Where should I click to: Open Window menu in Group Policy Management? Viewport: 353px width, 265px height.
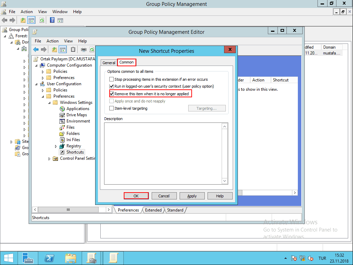coord(60,12)
